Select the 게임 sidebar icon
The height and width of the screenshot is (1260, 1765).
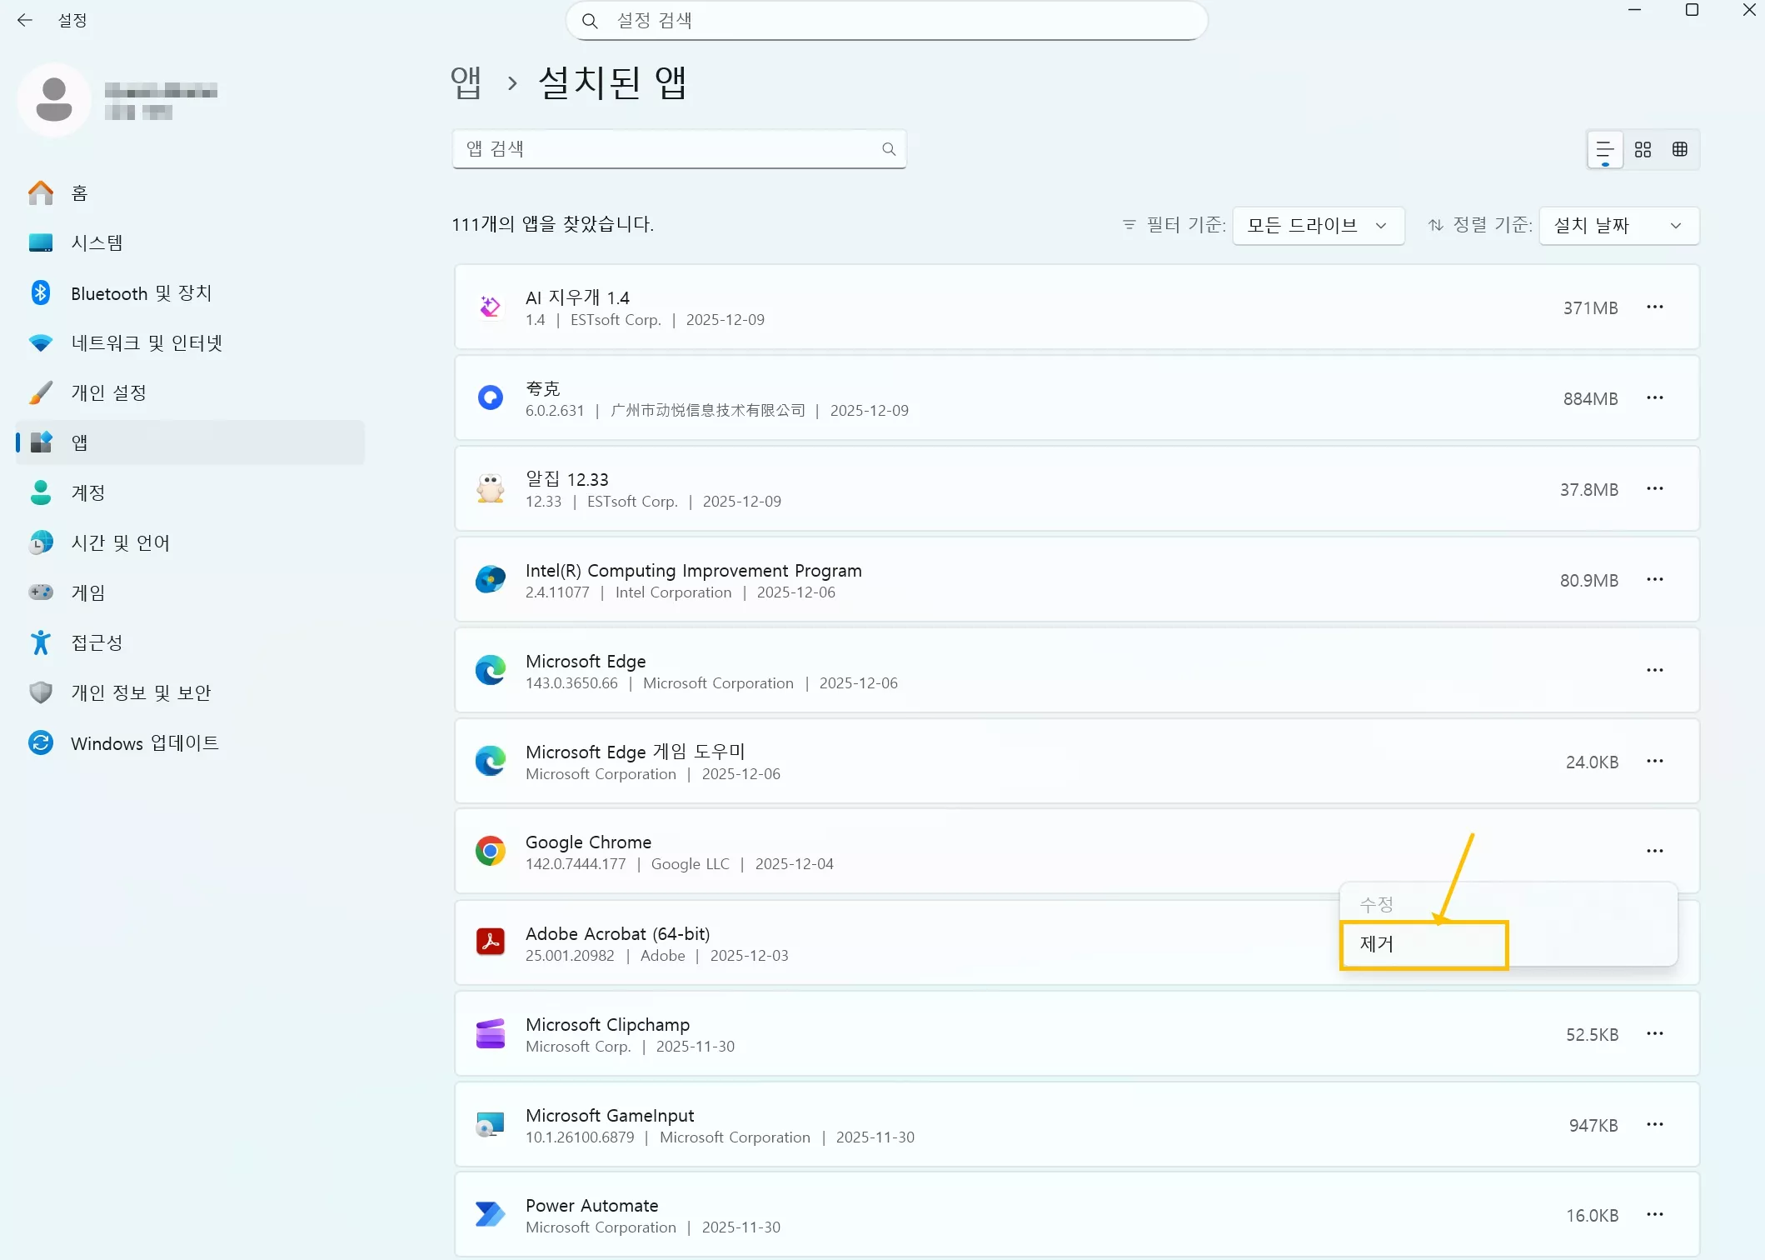point(40,592)
